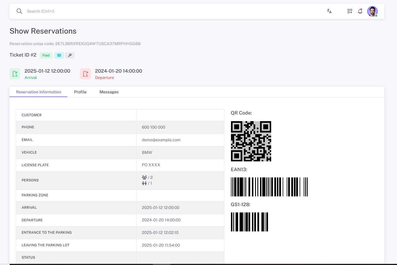Click the adults persons icon showing 2

(144, 177)
